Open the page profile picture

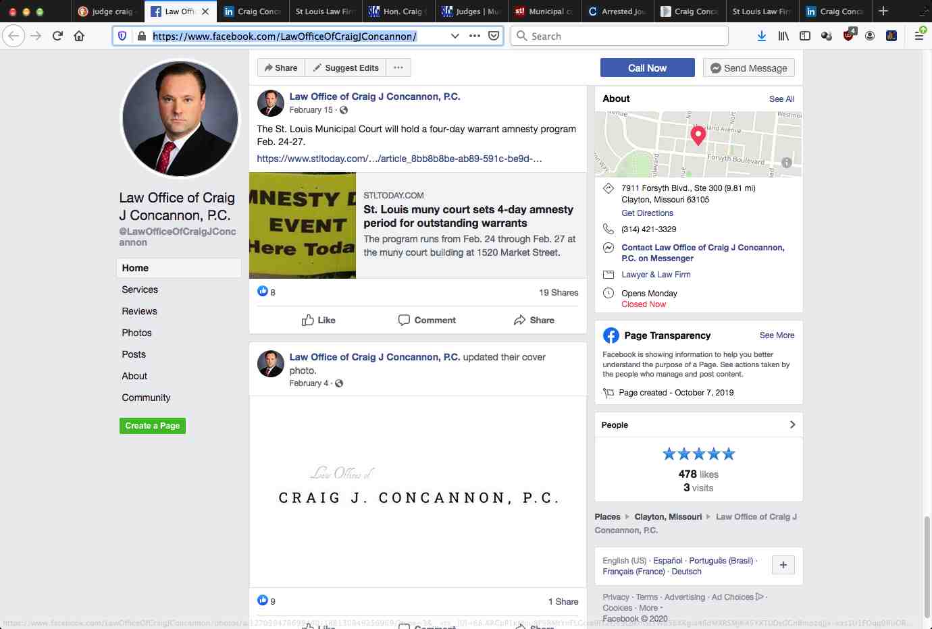pos(180,119)
